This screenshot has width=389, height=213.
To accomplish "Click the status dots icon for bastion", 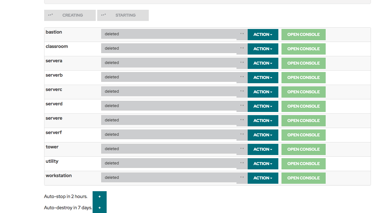I will (242, 34).
